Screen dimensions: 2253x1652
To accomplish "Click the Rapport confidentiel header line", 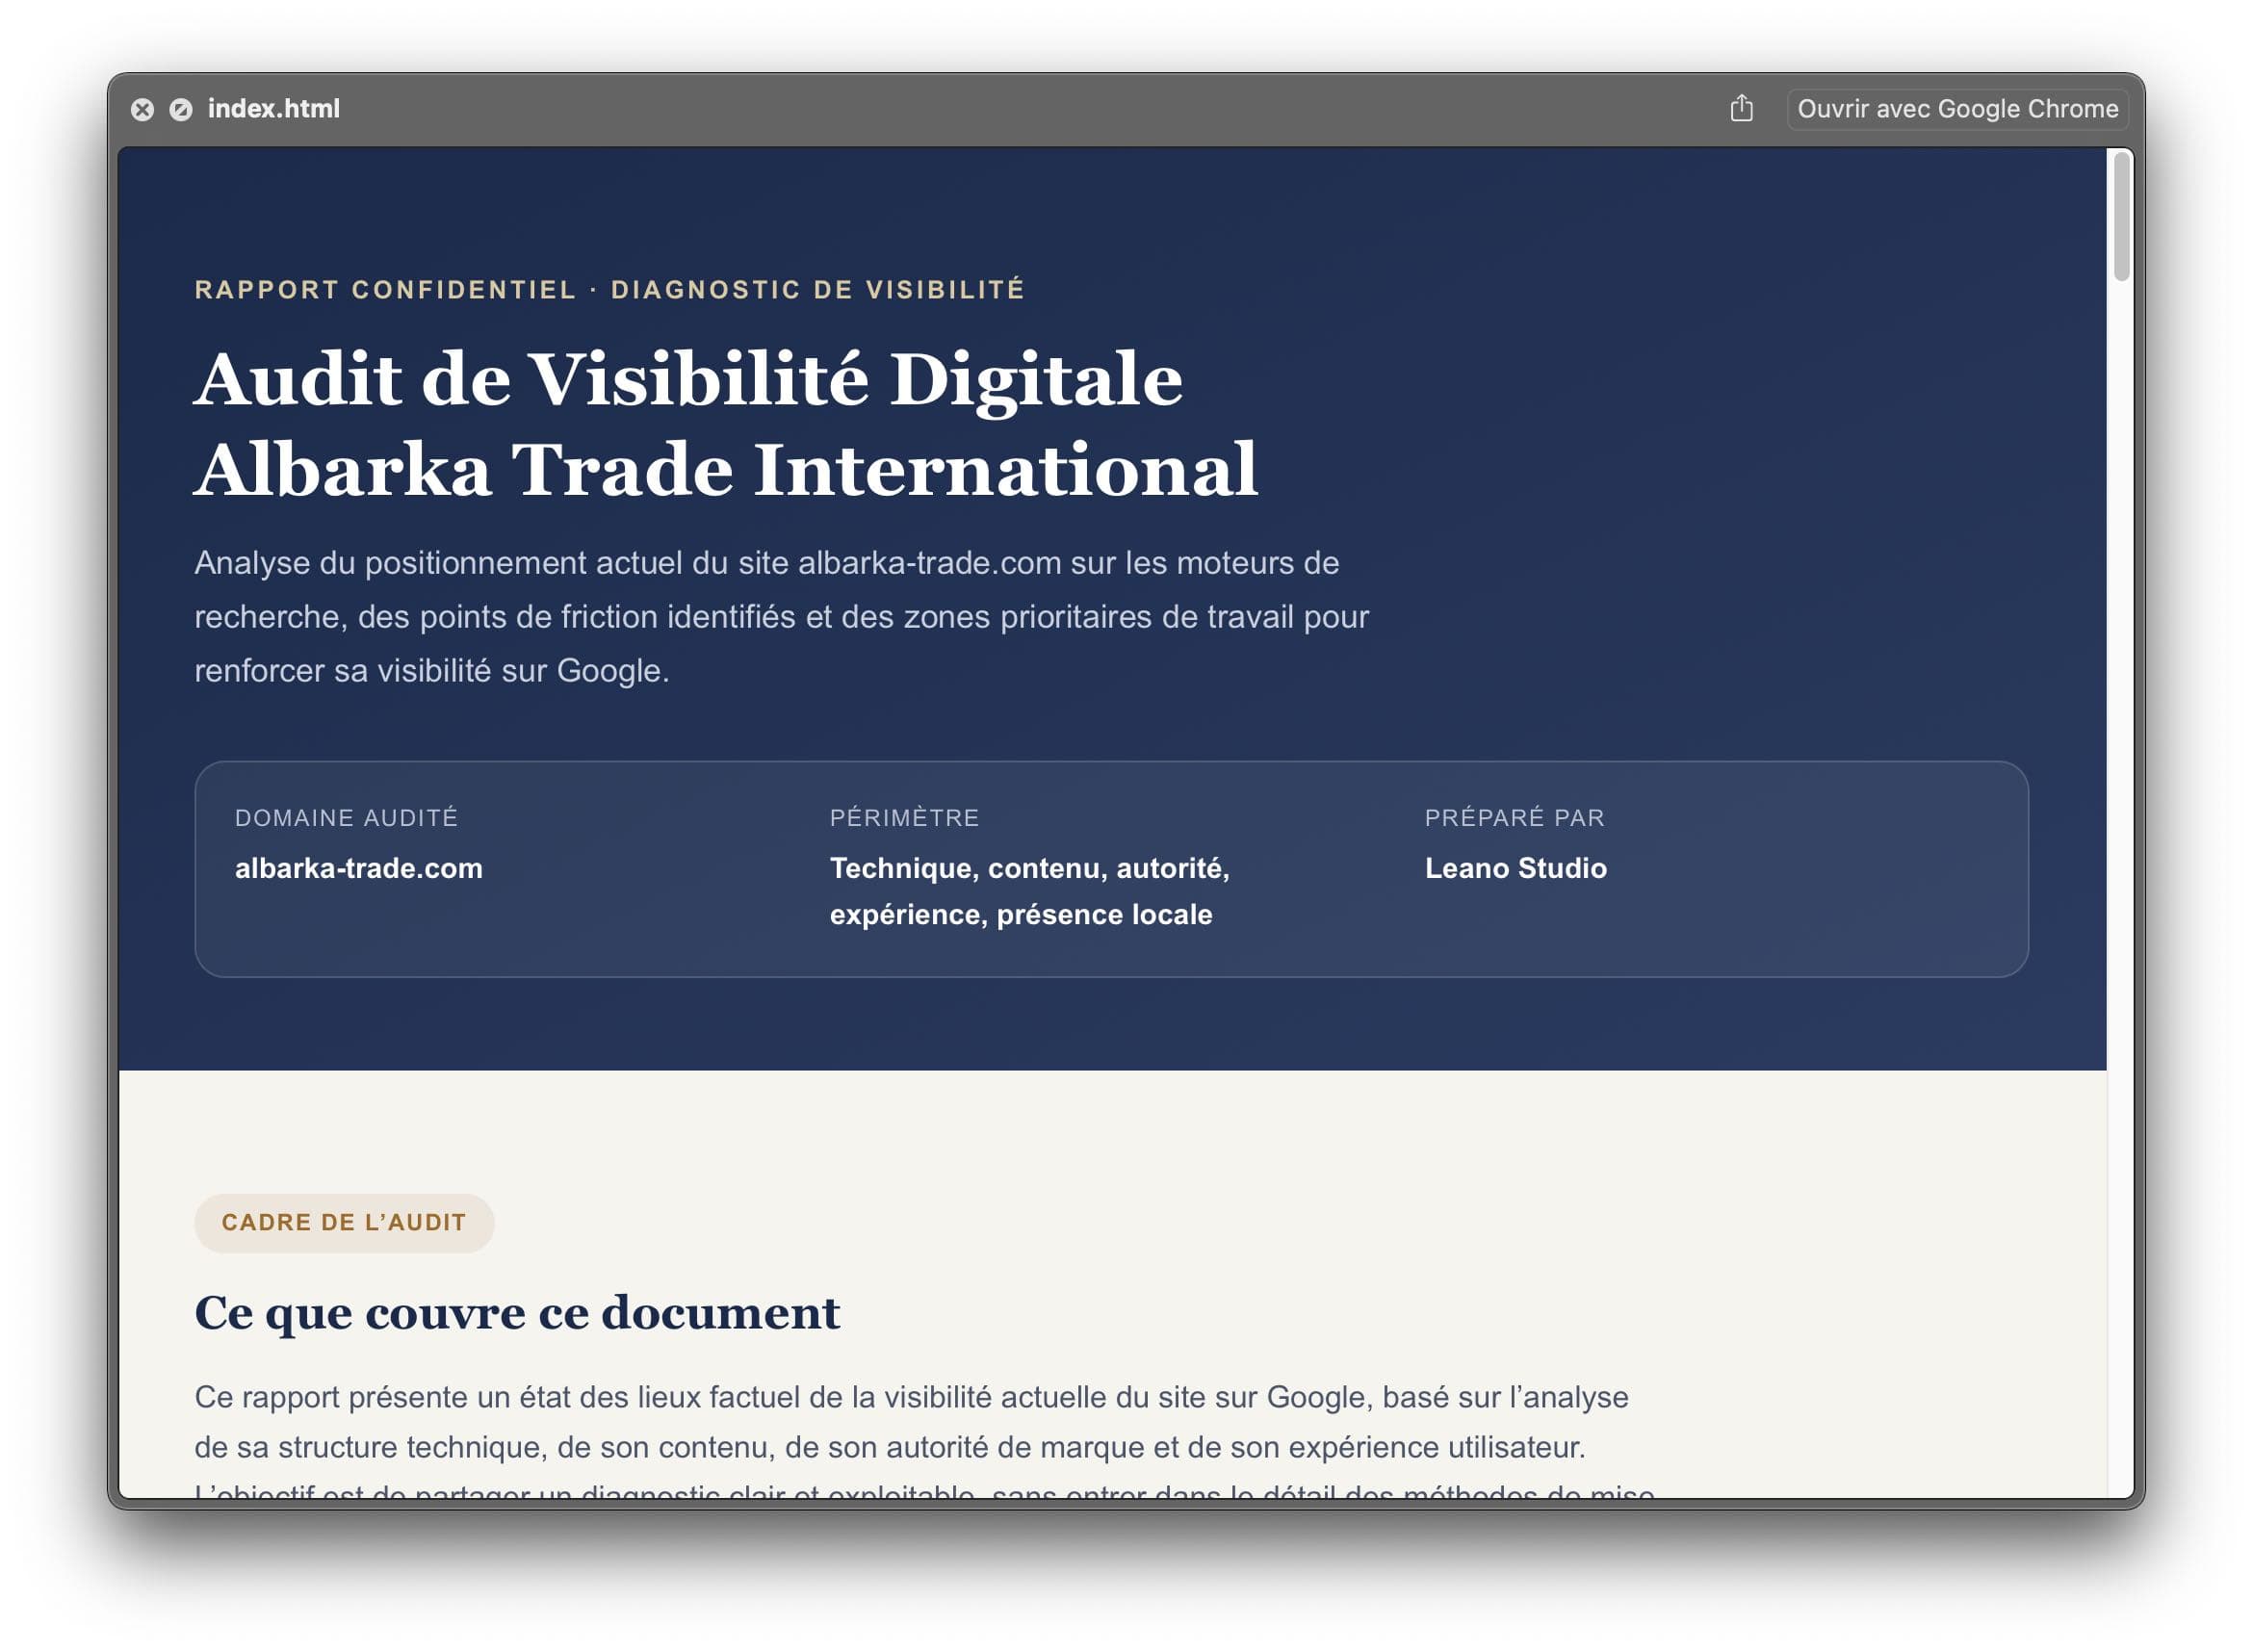I will [610, 290].
